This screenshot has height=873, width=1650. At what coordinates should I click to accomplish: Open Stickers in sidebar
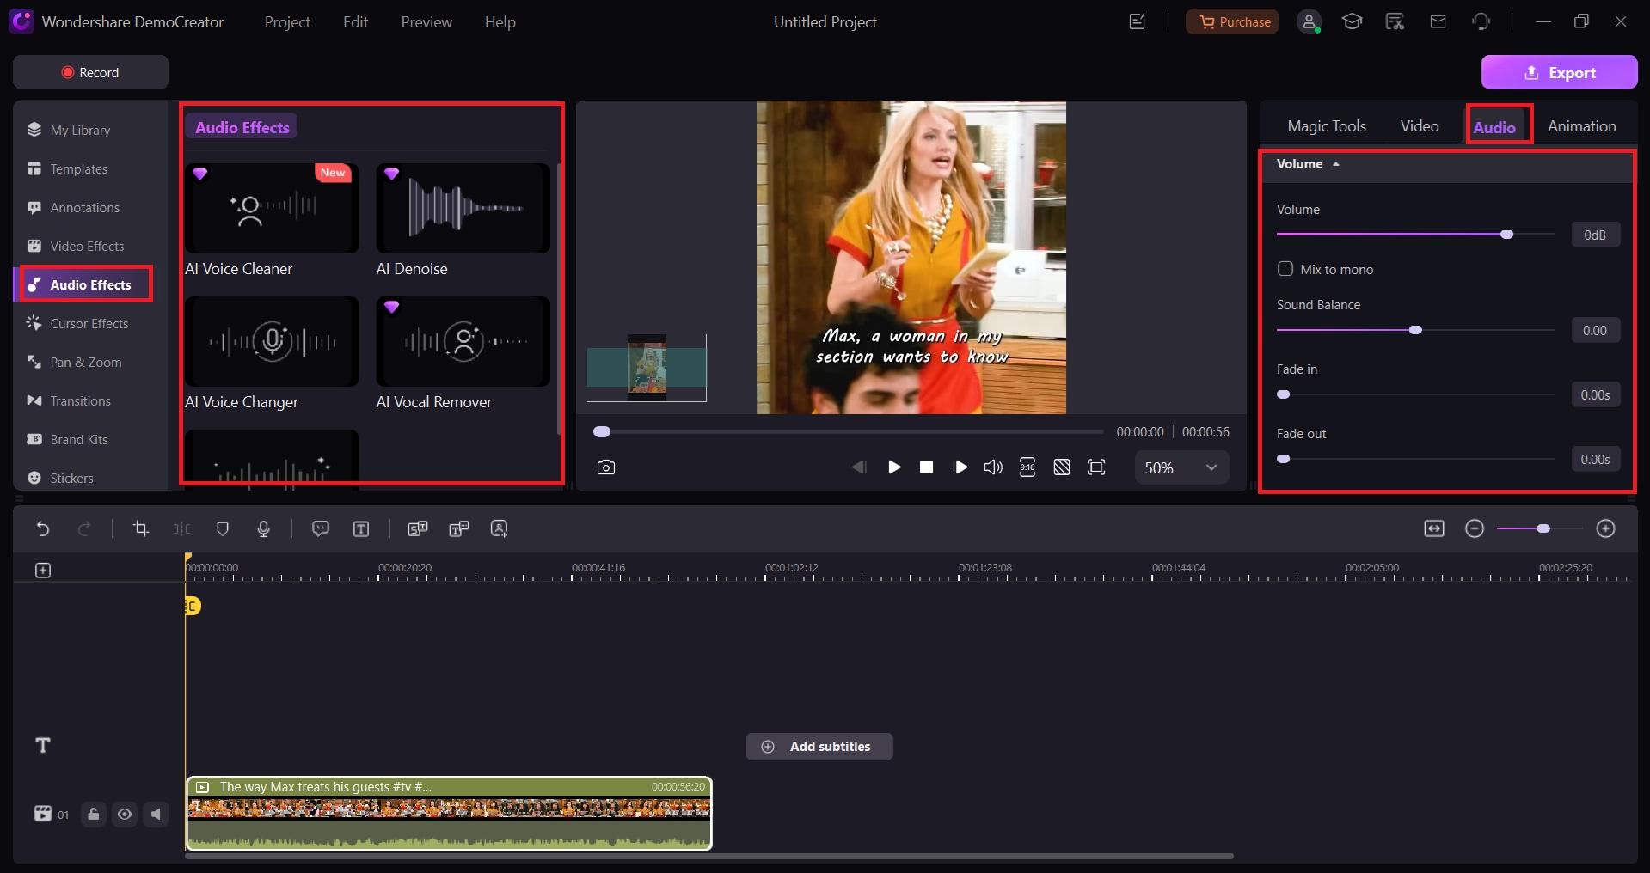point(71,478)
